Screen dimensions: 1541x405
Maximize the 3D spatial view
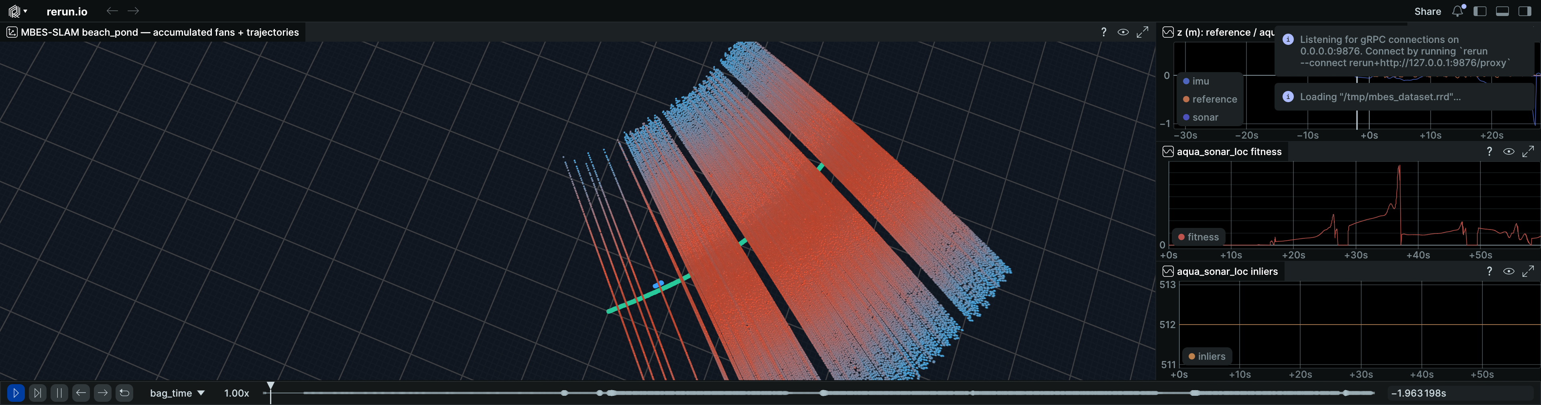pos(1143,32)
